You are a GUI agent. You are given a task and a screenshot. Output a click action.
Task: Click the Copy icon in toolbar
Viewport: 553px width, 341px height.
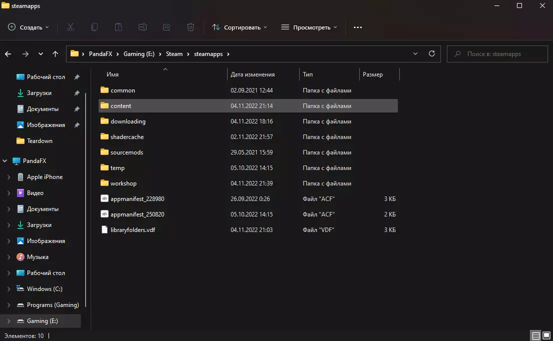(95, 27)
